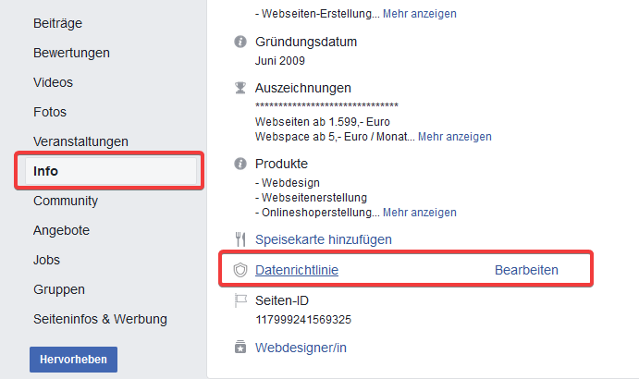
Task: Open Seiteninfos & Werbung in sidebar
Action: coord(100,319)
